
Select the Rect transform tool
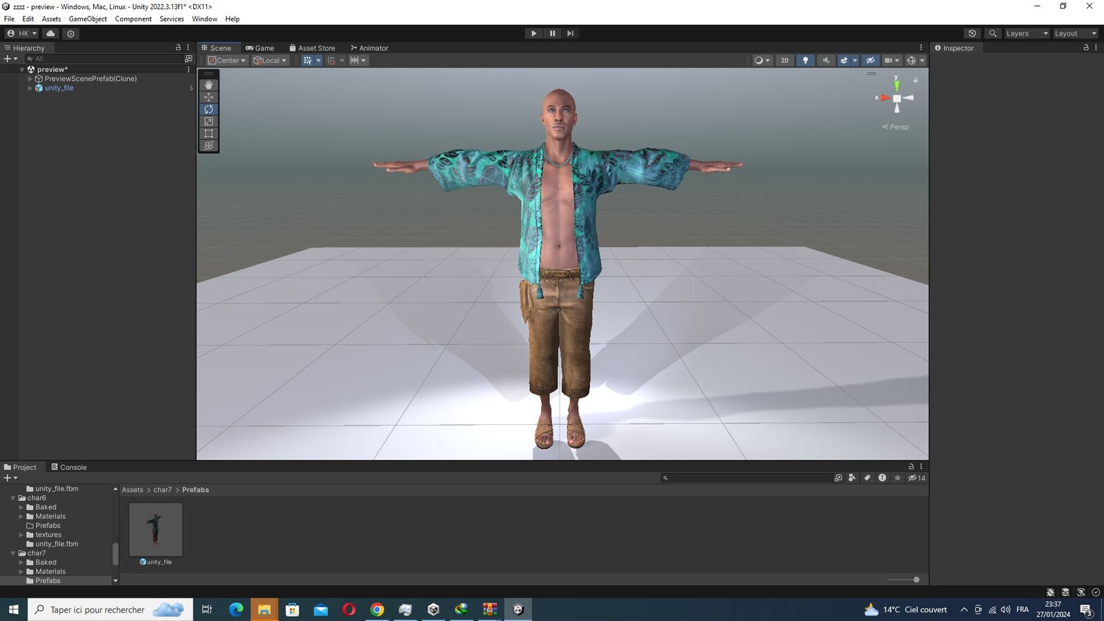point(208,133)
